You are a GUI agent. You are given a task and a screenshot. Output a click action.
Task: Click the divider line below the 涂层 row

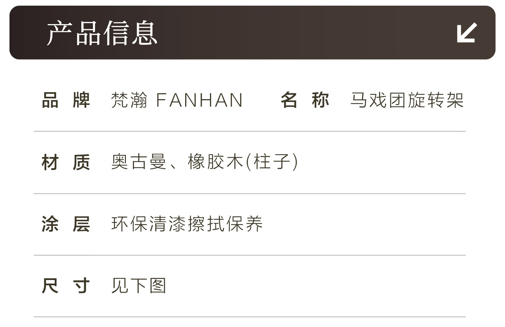(249, 255)
